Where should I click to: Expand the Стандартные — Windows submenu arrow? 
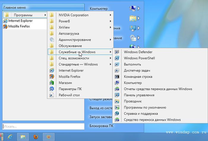point(110,64)
